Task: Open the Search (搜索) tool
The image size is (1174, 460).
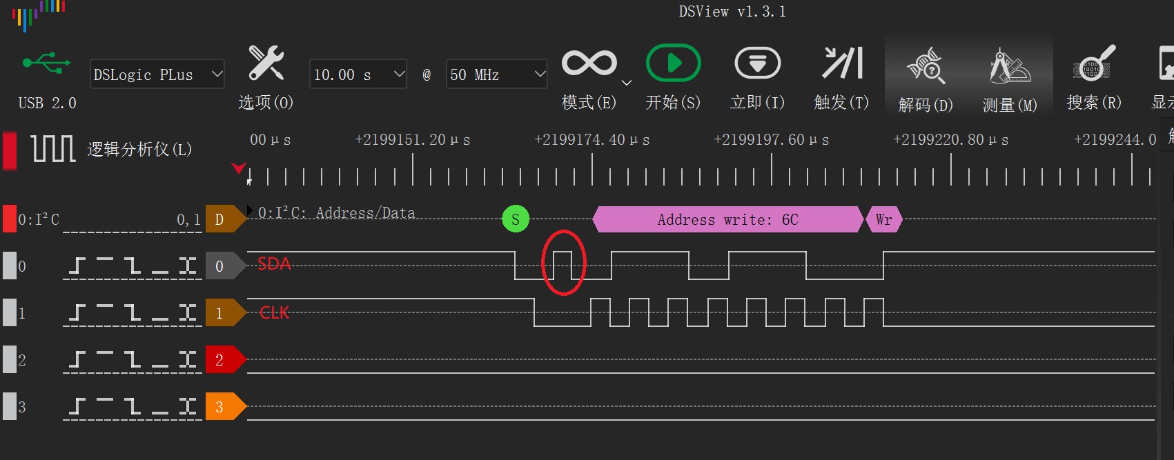Action: [x=1094, y=64]
